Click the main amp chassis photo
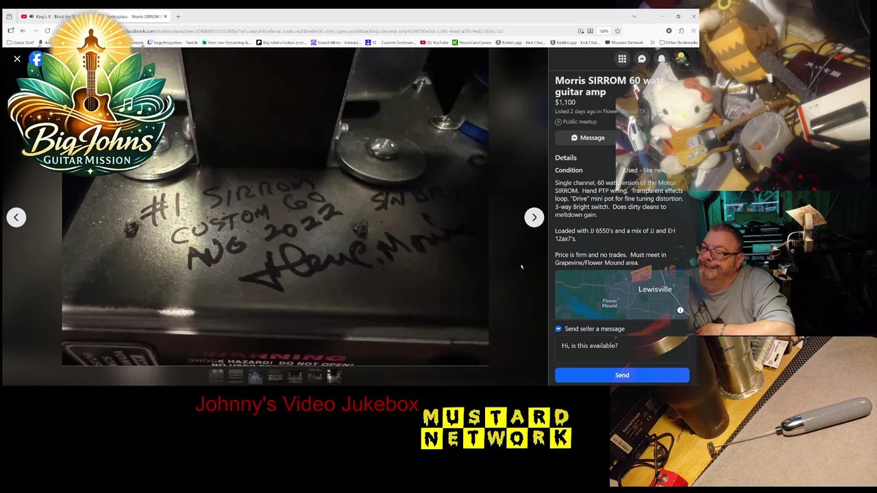The image size is (877, 493). (275, 207)
